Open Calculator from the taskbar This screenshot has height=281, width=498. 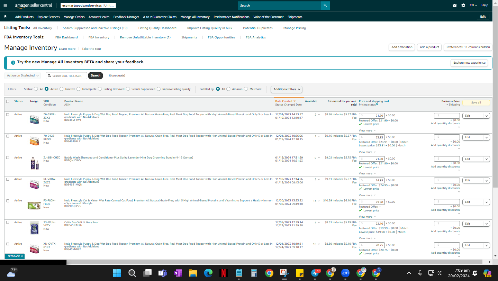(x=254, y=273)
